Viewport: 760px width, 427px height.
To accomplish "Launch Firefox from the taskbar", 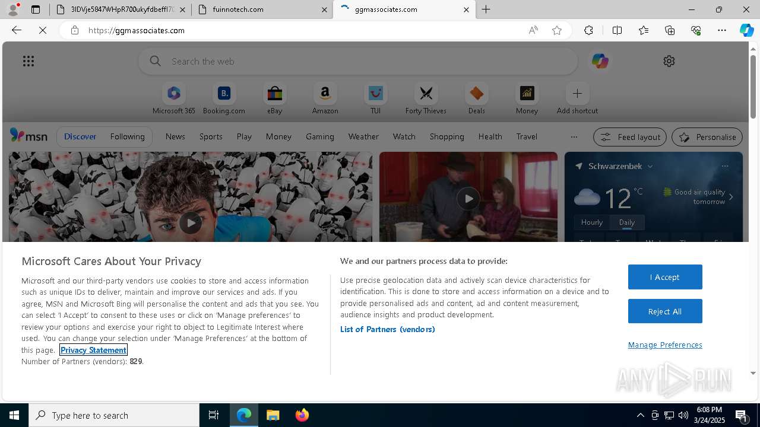I will [302, 415].
